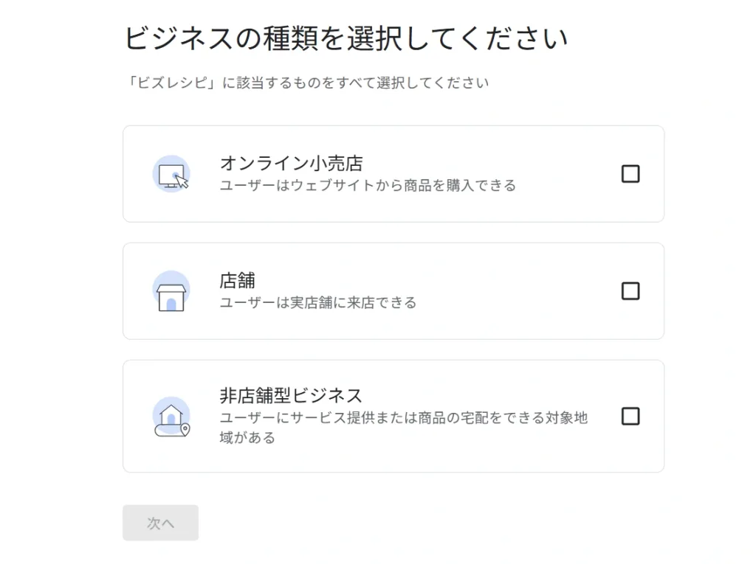Click the word 域がある in third card

(x=247, y=438)
